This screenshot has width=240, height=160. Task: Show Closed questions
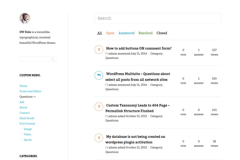point(162,33)
